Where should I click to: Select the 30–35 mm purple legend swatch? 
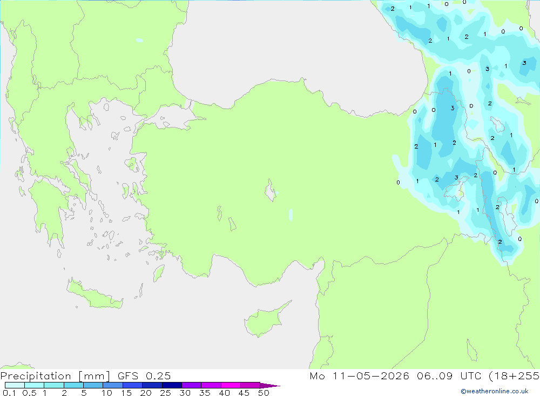click(191, 385)
